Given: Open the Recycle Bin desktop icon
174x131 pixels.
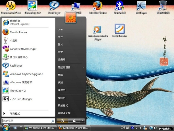Looking at the screenshot, I should (163, 8).
